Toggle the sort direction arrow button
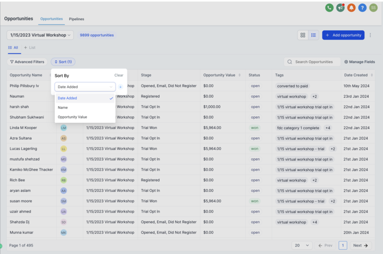383x254 pixels. 120,87
